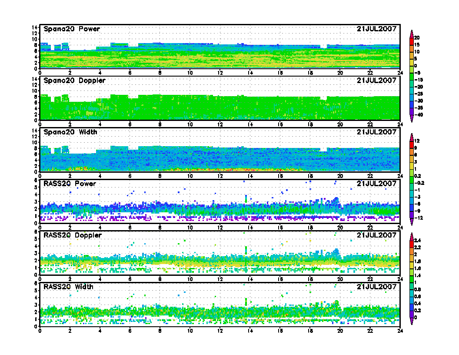Click the 'Spano20 Doppler' panel title
Image resolution: width=459 pixels, height=355 pixels.
[x=74, y=80]
